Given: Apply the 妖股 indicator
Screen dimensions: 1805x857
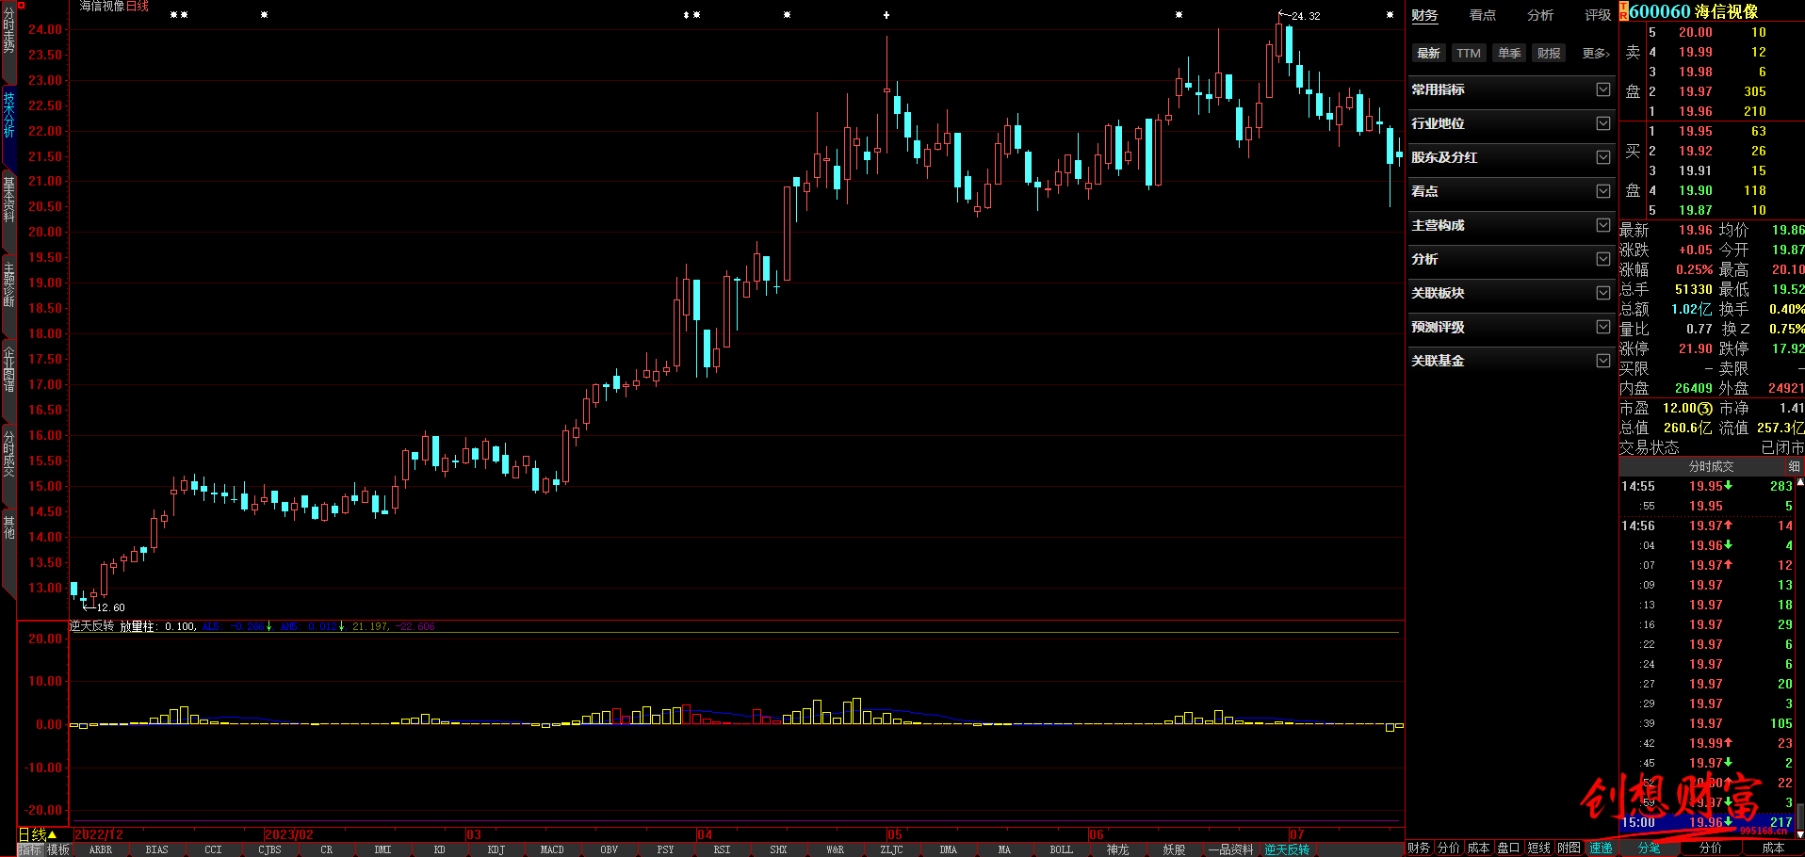Looking at the screenshot, I should 1175,849.
